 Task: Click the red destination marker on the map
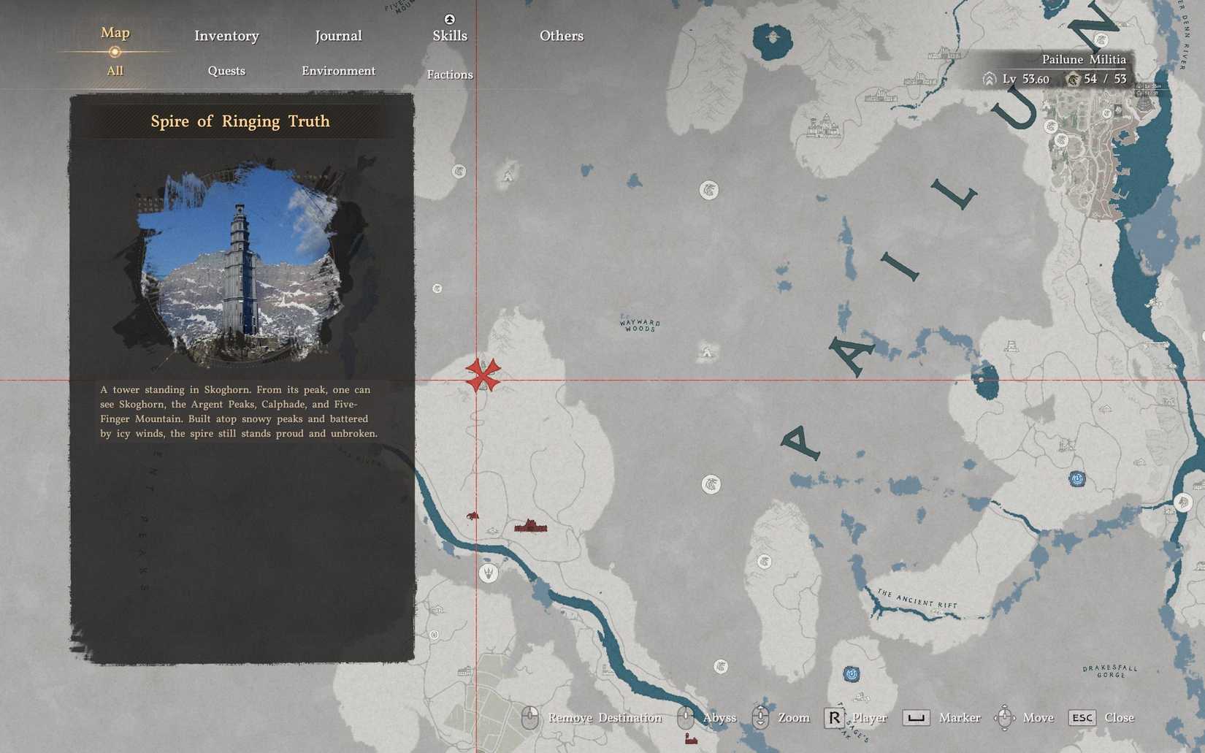[483, 375]
